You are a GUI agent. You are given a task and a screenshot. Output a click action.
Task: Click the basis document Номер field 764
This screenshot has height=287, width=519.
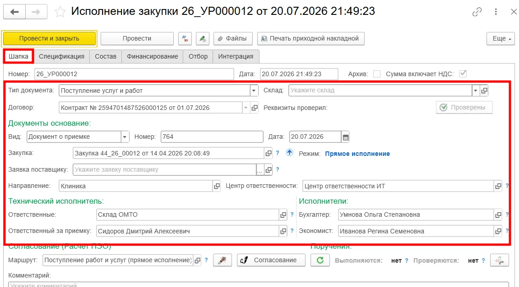click(x=212, y=137)
